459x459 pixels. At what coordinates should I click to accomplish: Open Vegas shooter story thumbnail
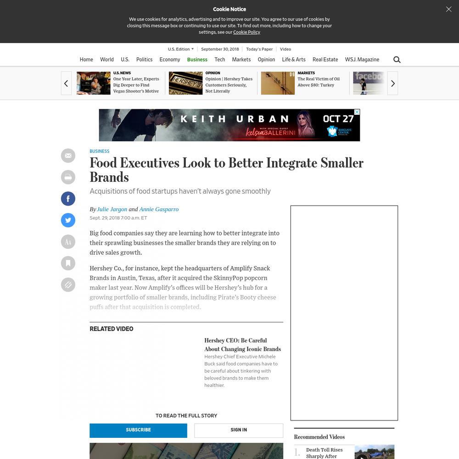pyautogui.click(x=93, y=83)
